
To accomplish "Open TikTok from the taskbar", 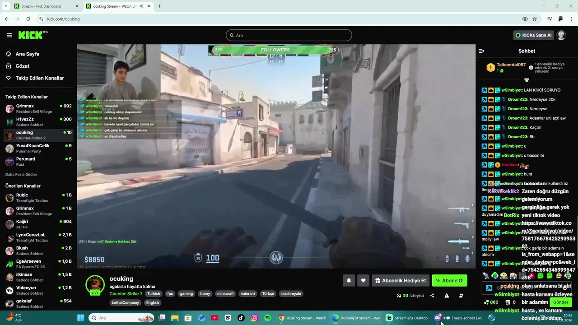I will coord(241,318).
